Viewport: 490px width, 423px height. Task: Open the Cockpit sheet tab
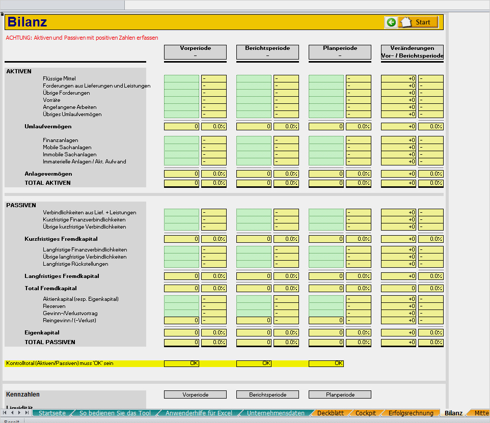tap(366, 413)
